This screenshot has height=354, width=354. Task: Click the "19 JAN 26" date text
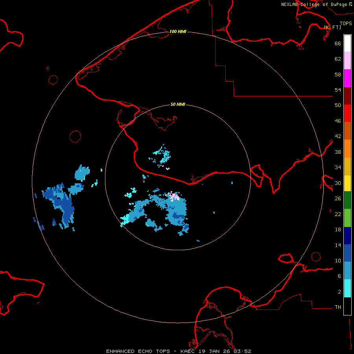(x=214, y=351)
